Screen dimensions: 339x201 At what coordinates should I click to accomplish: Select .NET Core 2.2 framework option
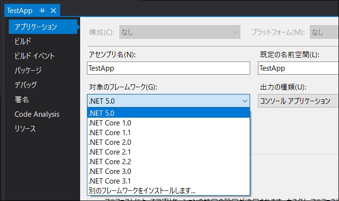coord(169,162)
